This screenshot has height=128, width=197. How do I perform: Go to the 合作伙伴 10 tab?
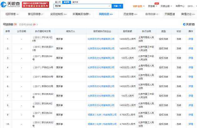pos(152,14)
